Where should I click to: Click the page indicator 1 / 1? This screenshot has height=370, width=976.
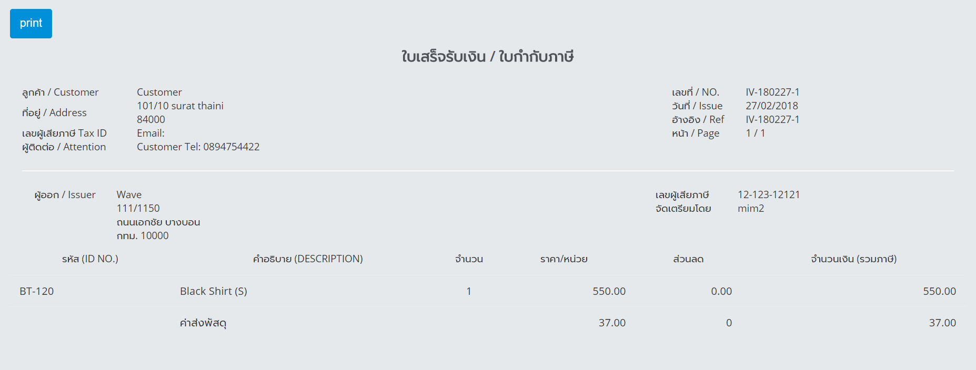(756, 133)
